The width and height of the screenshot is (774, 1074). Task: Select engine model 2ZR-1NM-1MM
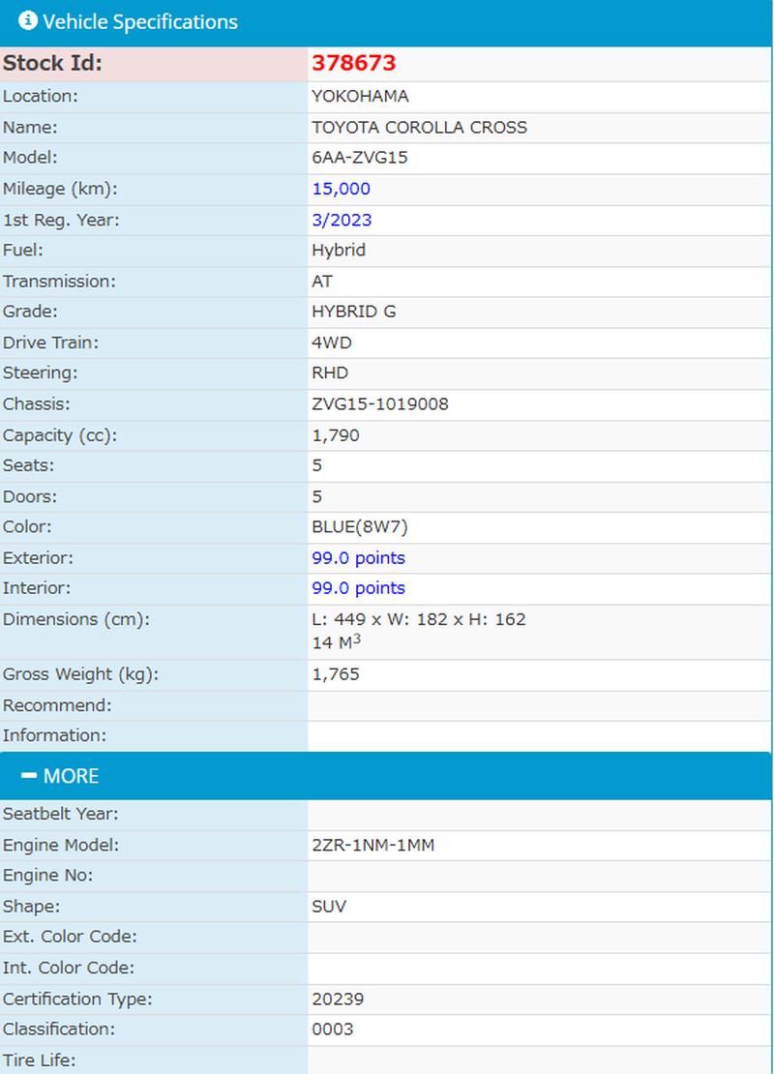click(373, 846)
